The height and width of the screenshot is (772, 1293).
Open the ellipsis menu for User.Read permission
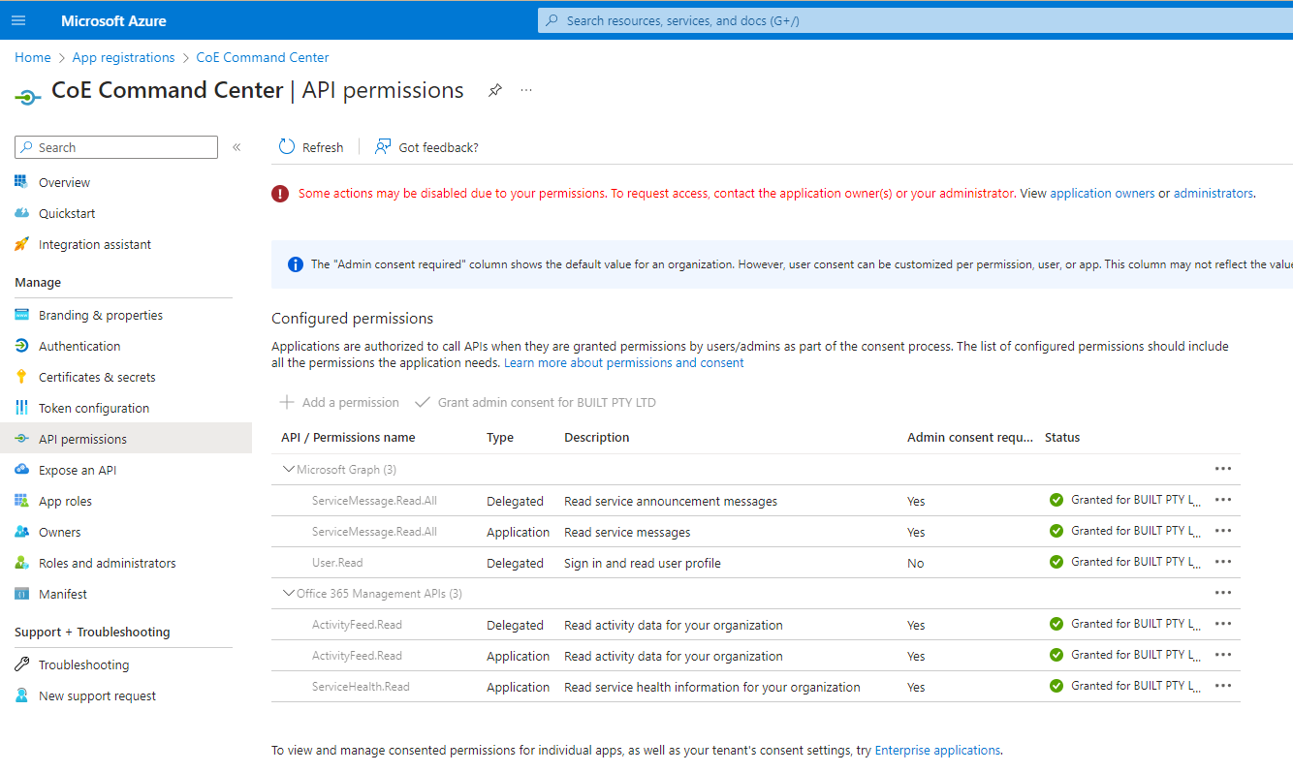(x=1222, y=562)
